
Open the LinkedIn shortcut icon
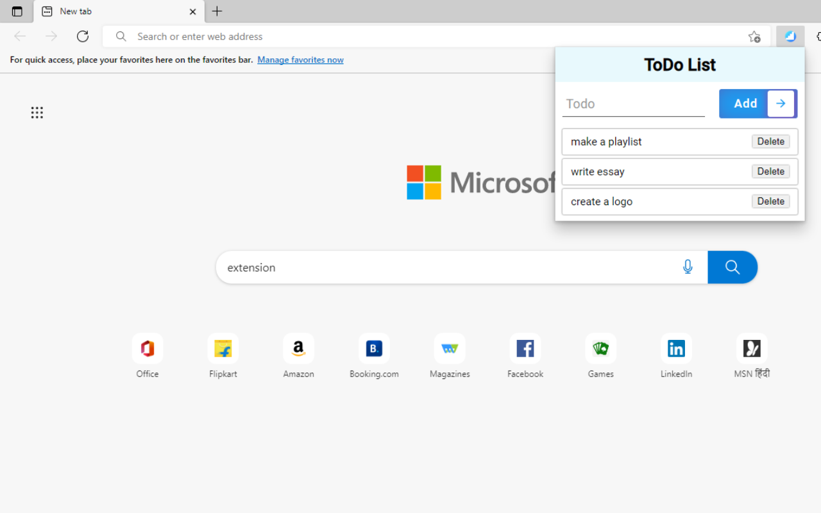coord(676,349)
